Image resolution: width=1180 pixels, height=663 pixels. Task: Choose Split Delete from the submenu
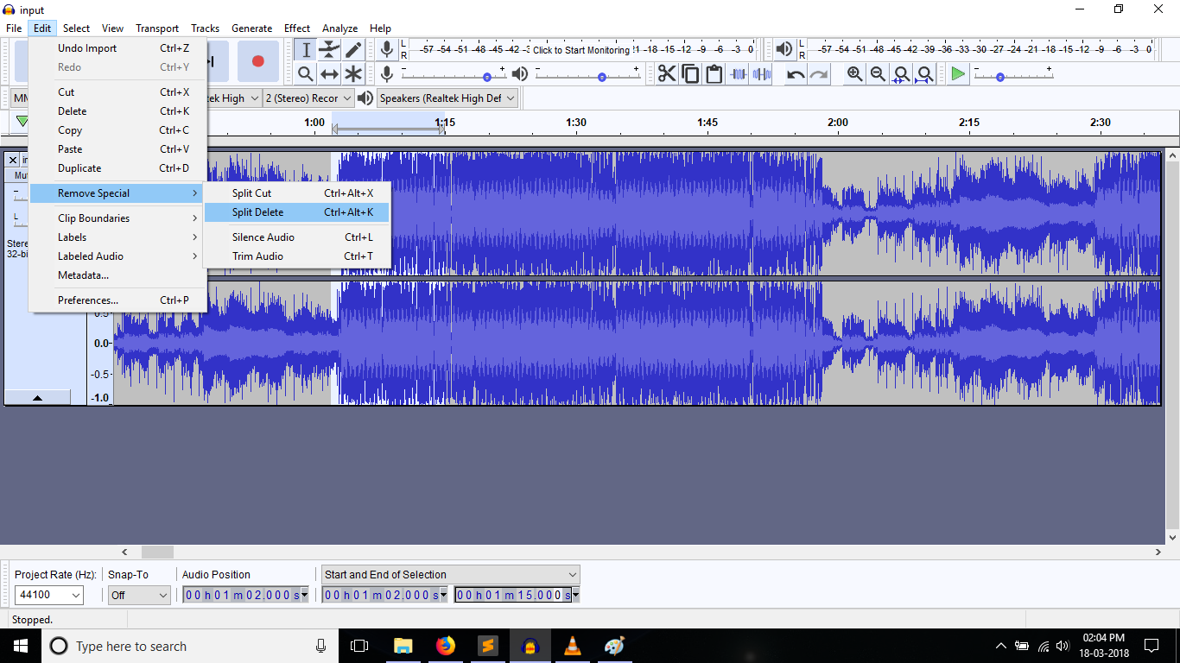257,212
